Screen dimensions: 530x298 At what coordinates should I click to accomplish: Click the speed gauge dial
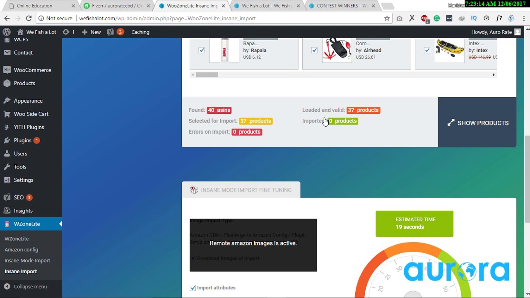click(x=413, y=270)
